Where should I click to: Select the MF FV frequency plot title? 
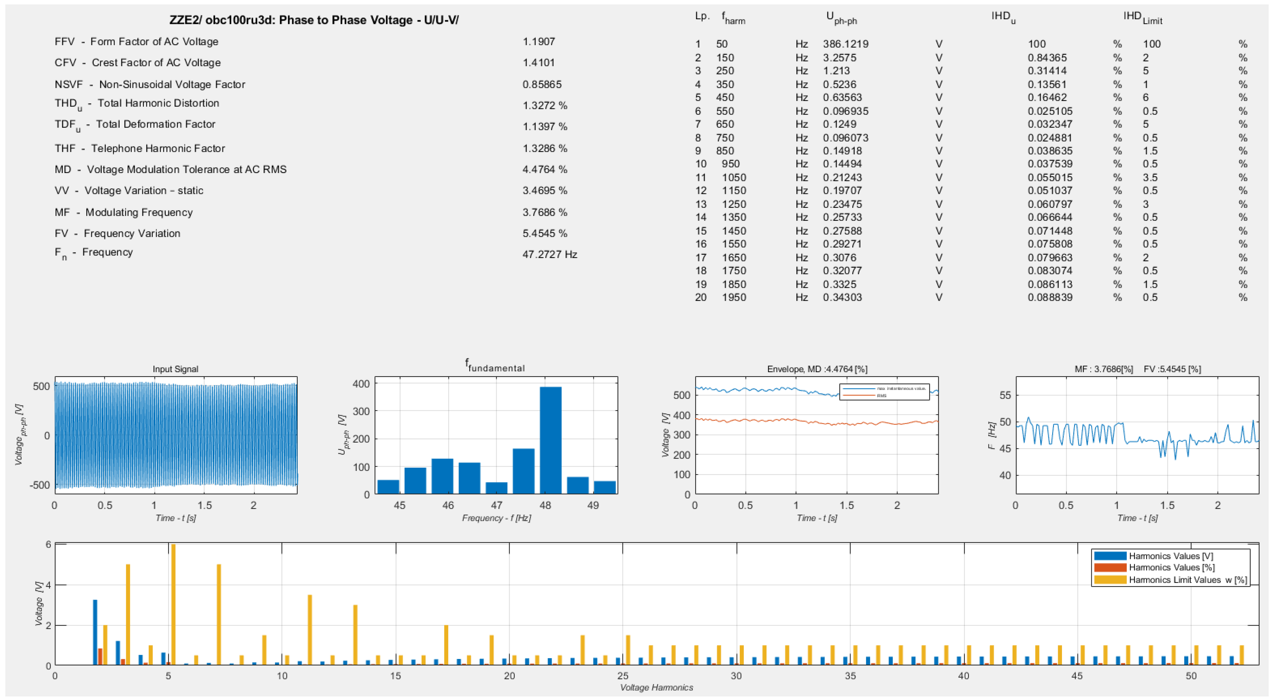(1137, 369)
